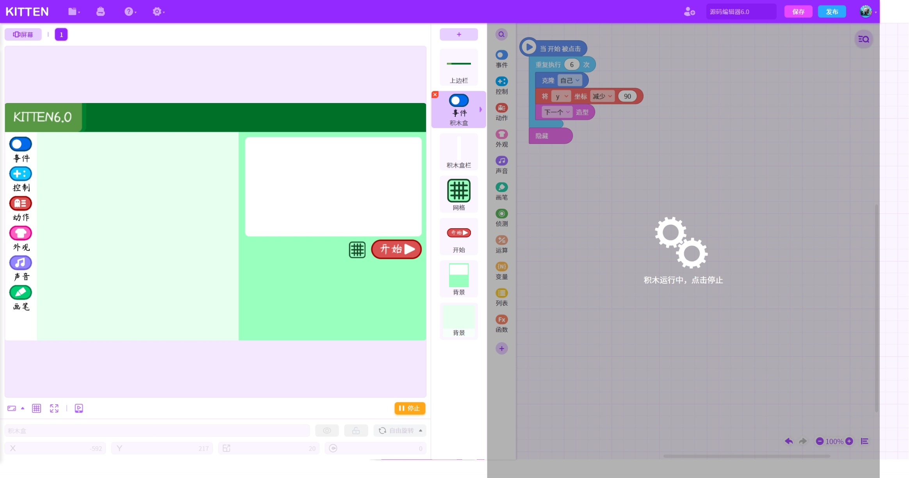Open the 控制 block category
This screenshot has width=909, height=478.
502,86
